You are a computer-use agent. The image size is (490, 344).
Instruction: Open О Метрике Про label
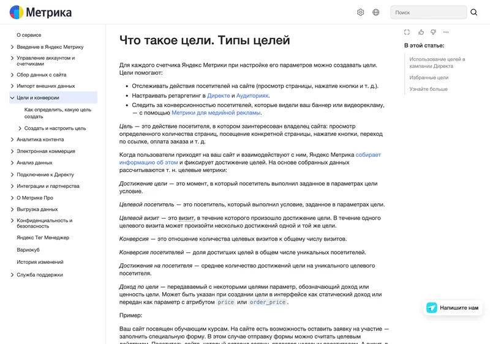click(x=35, y=198)
